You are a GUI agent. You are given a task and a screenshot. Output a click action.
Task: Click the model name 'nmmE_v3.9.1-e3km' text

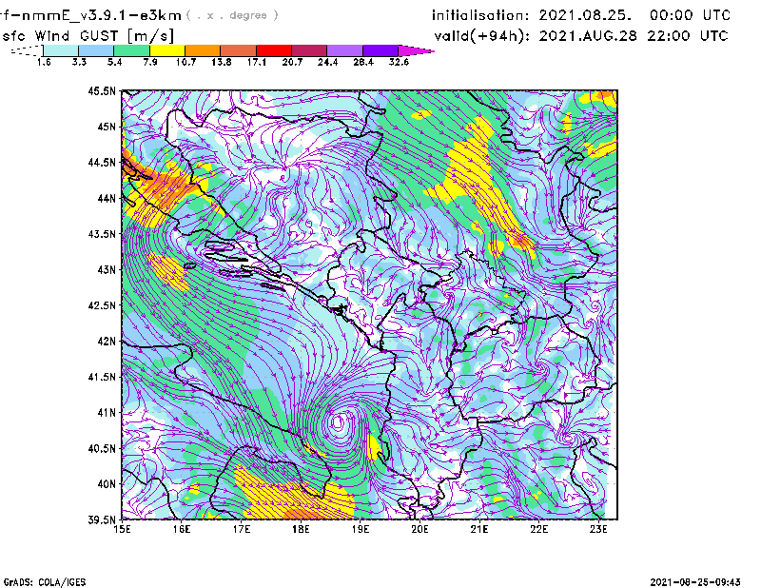[101, 15]
